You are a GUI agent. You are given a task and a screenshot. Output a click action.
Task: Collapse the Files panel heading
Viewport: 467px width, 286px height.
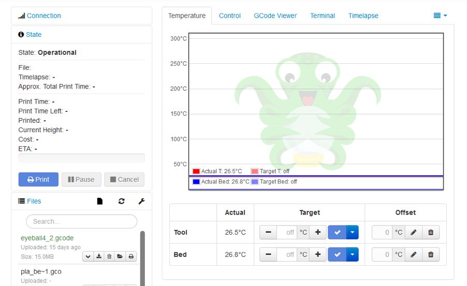click(x=34, y=202)
